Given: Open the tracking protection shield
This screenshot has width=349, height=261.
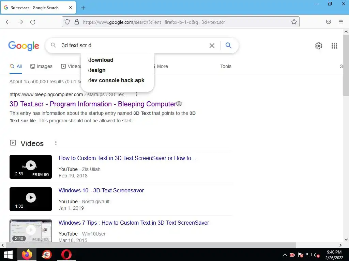Looking at the screenshot, I should 67,22.
